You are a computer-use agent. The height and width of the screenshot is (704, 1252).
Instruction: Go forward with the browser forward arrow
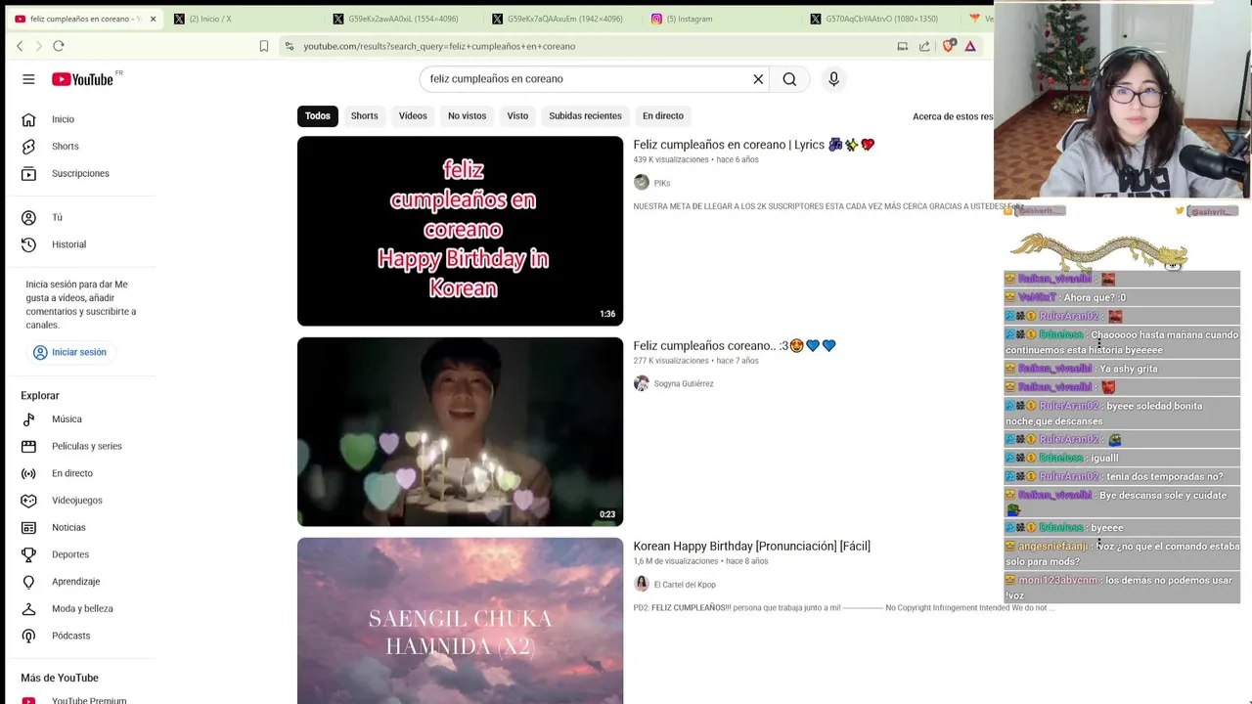[39, 46]
